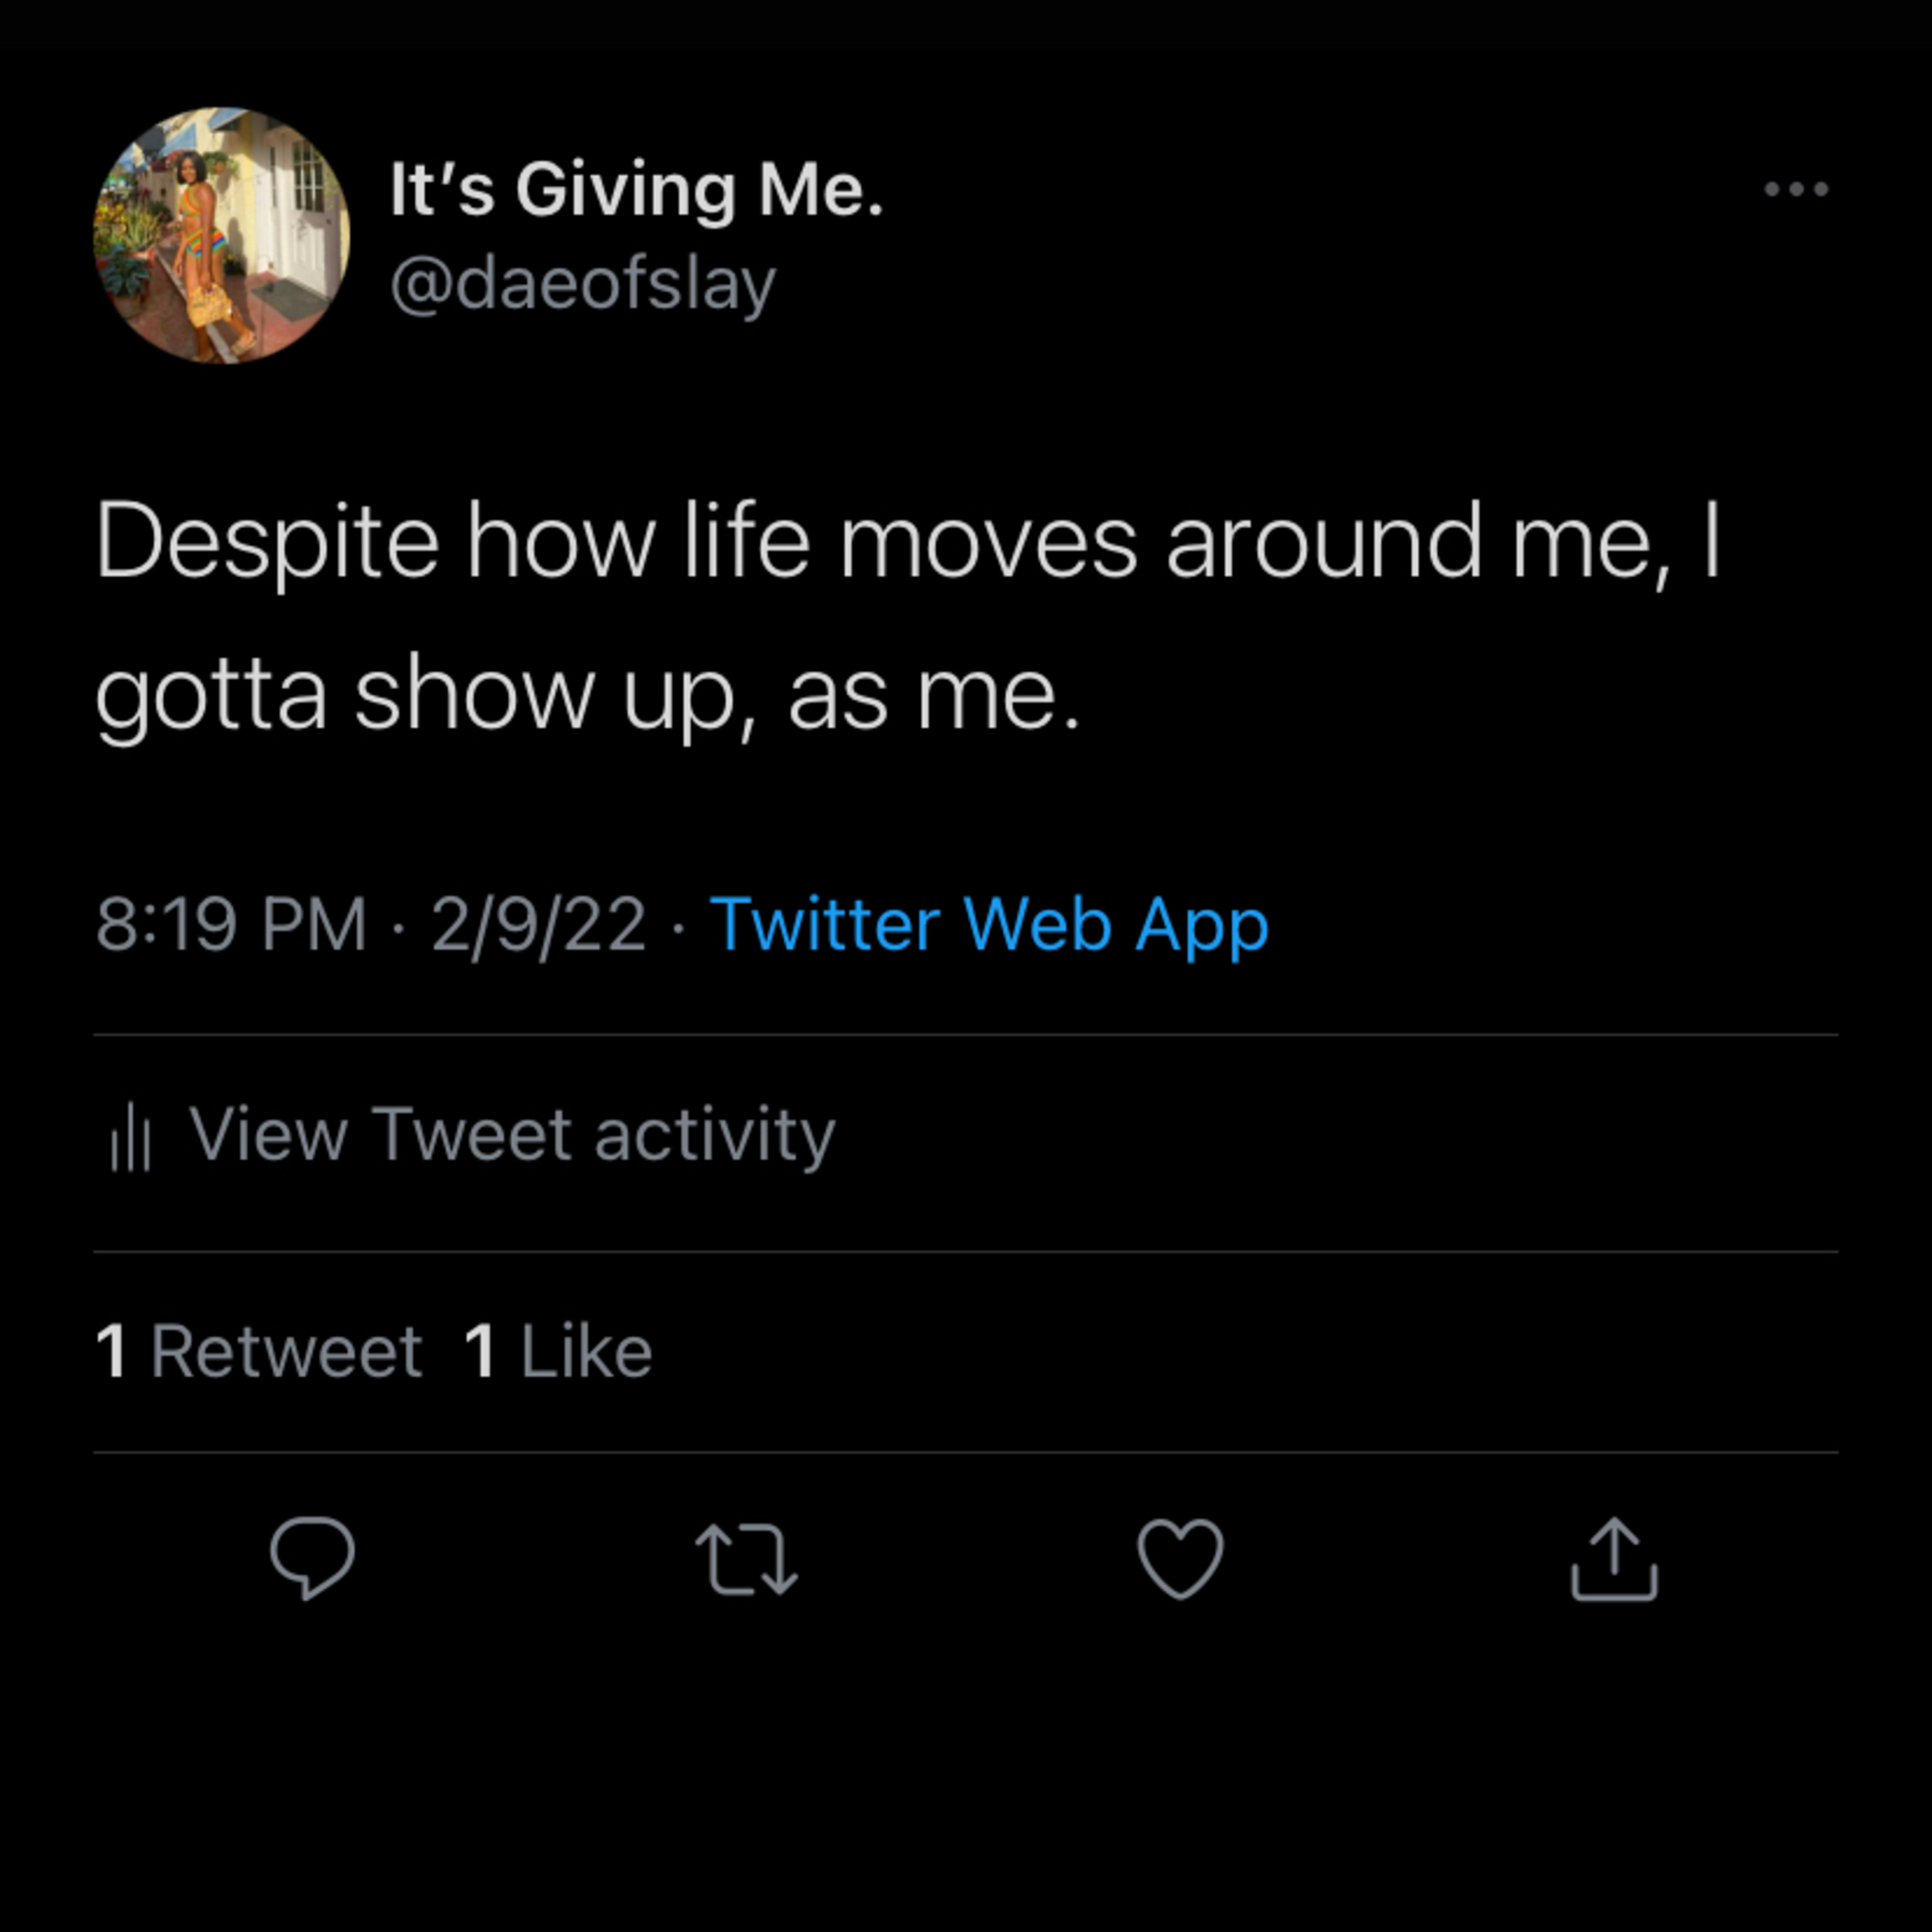Open View Tweet activity

(472, 1136)
